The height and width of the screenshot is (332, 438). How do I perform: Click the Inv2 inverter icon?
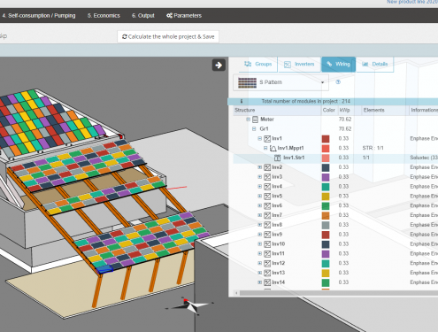click(x=267, y=167)
